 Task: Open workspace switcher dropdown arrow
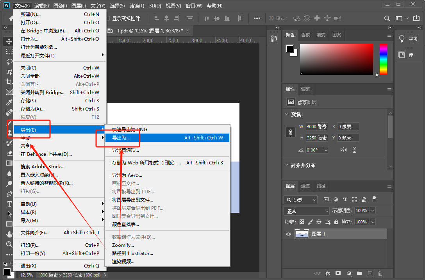407,18
